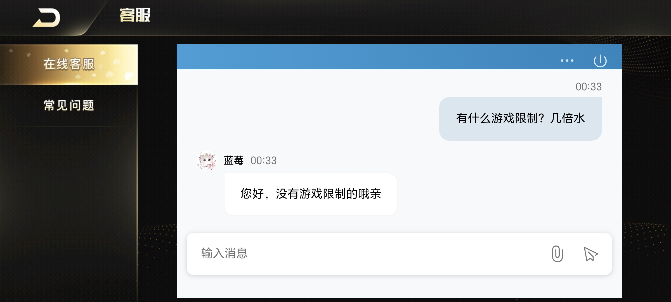Send the message with the arrow icon
The image size is (671, 302).
590,254
